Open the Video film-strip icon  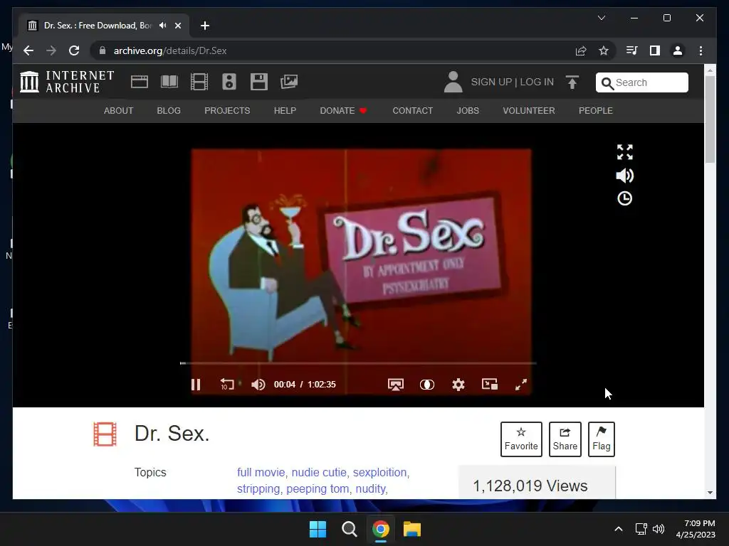(199, 82)
